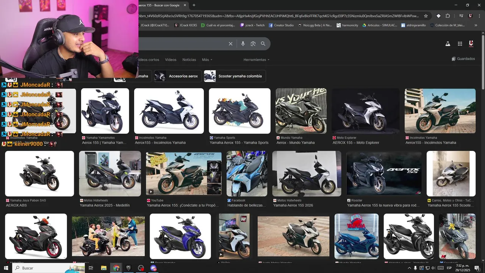Open Discord from the taskbar
The width and height of the screenshot is (485, 273).
153,268
